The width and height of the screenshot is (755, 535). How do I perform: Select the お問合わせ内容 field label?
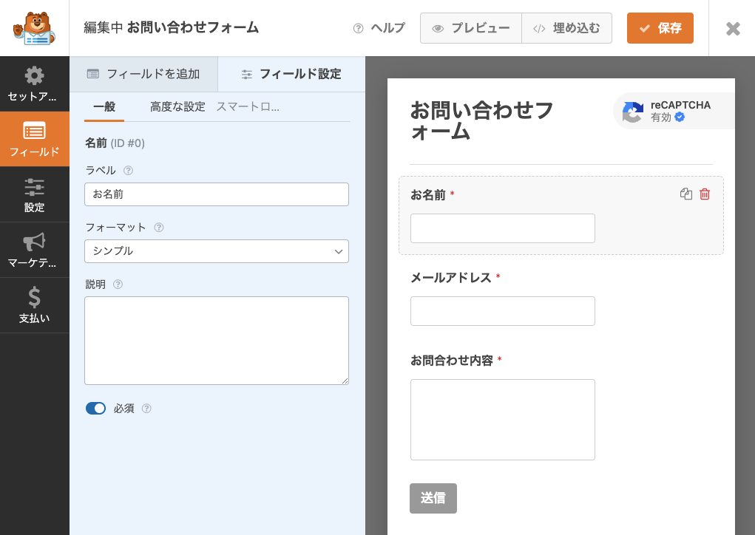[452, 361]
